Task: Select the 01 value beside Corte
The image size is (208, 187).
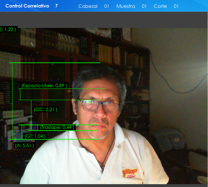Action: [176, 6]
